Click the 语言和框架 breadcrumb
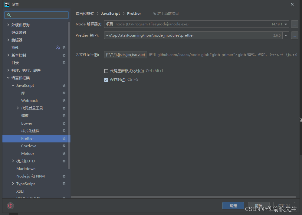The width and height of the screenshot is (302, 215). pyautogui.click(x=85, y=14)
